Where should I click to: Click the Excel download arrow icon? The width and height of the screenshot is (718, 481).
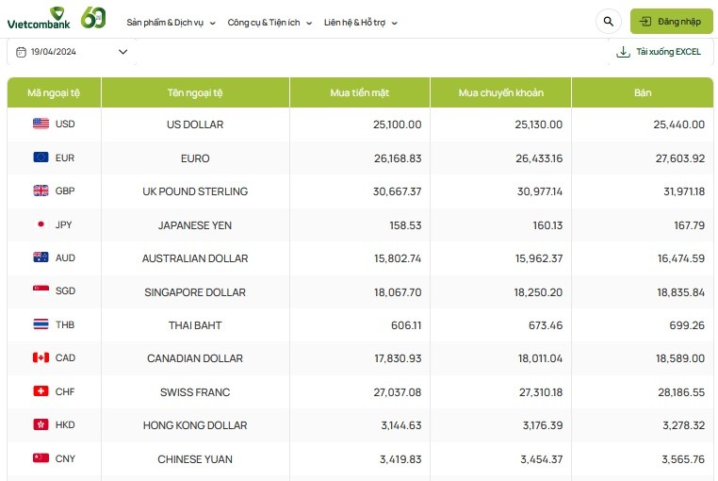623,52
